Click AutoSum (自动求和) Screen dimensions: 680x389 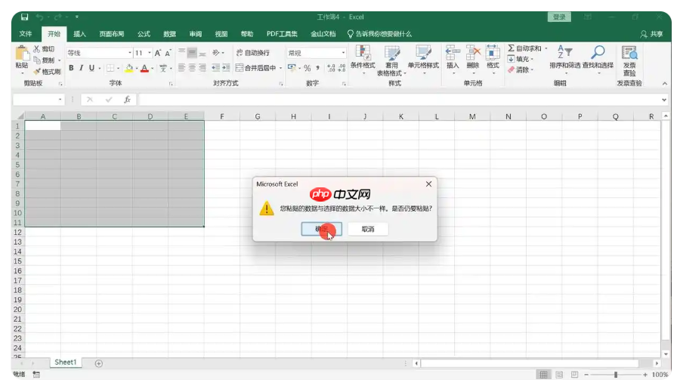[524, 48]
